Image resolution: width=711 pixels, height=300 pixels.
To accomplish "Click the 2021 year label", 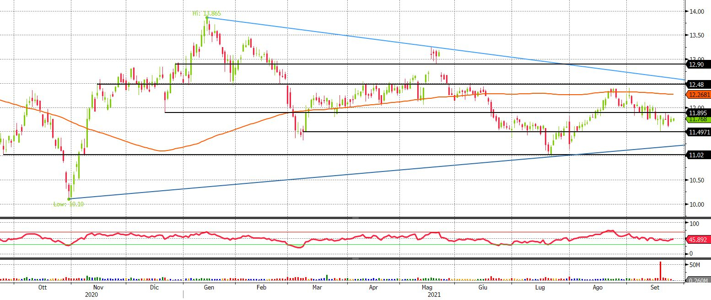I will click(434, 295).
